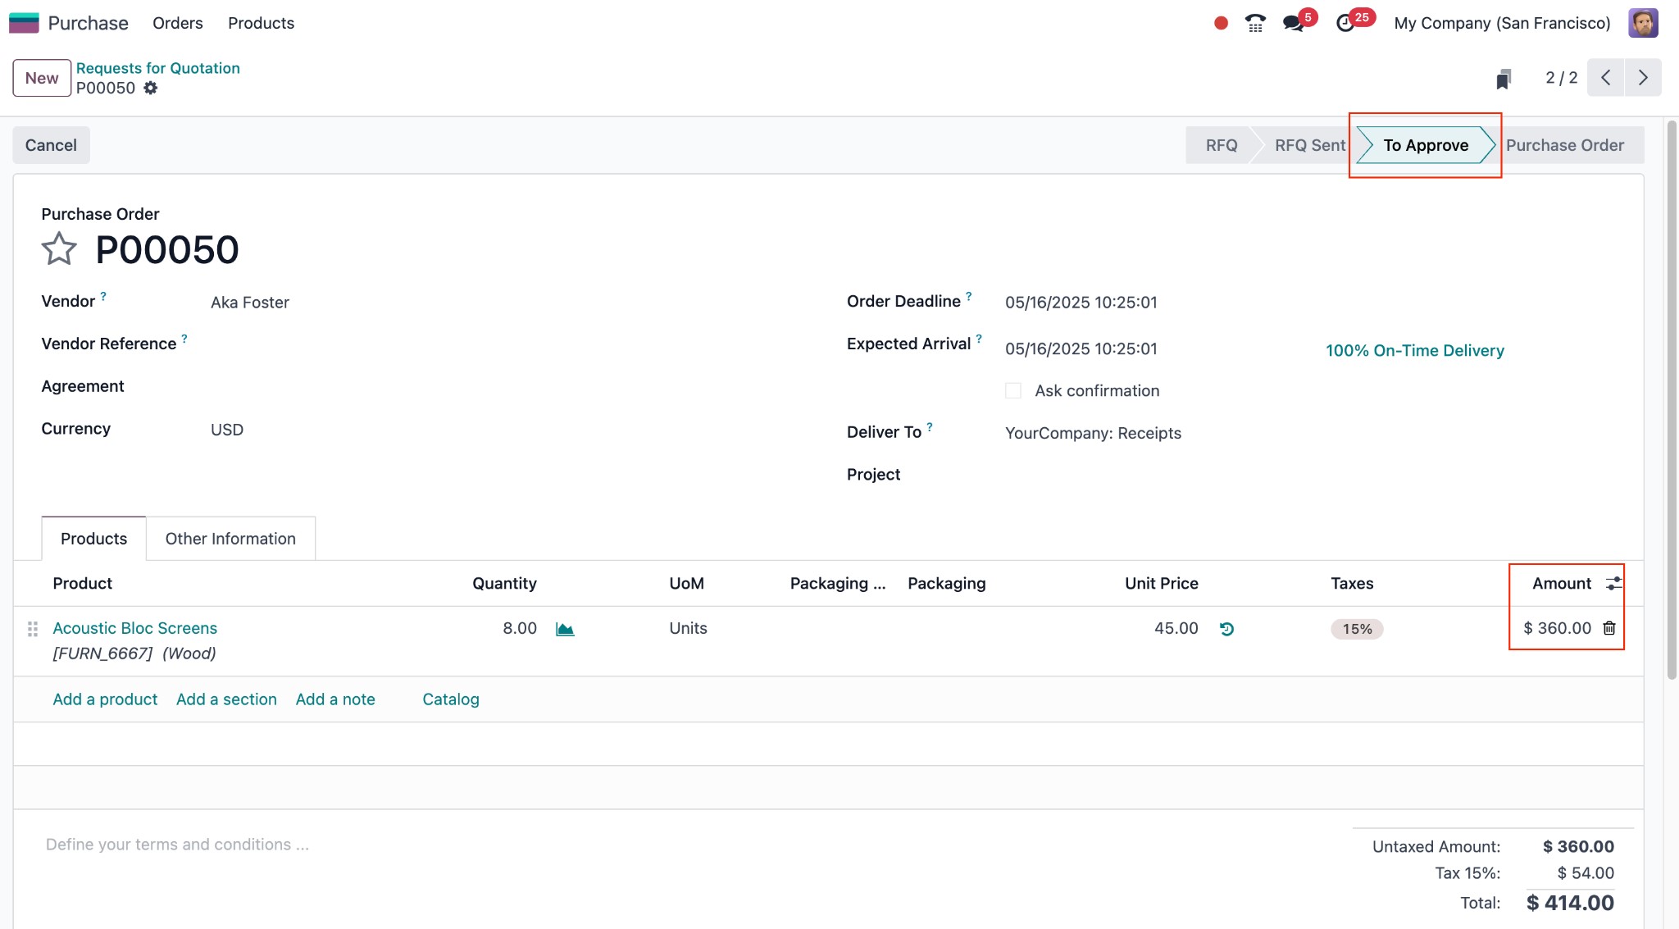Click the favorite star next to P00050
The height and width of the screenshot is (929, 1679).
pyautogui.click(x=59, y=249)
